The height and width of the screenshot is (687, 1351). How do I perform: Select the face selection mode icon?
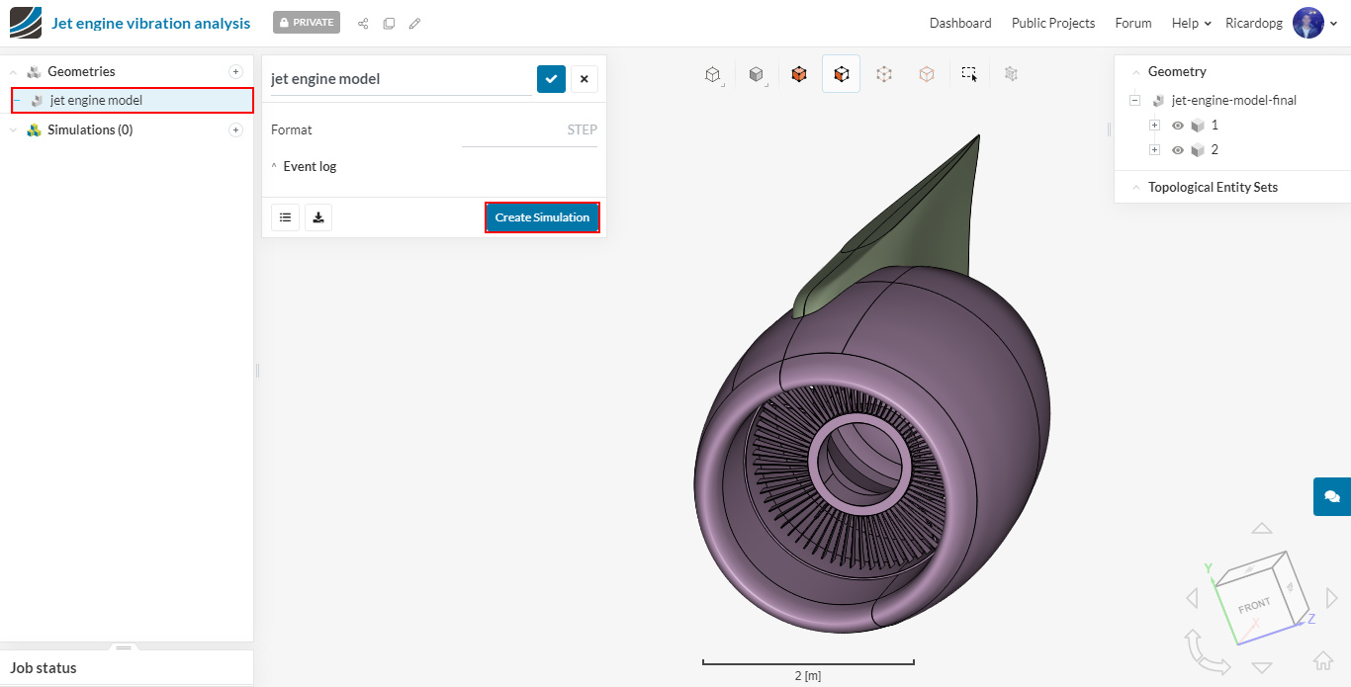841,73
